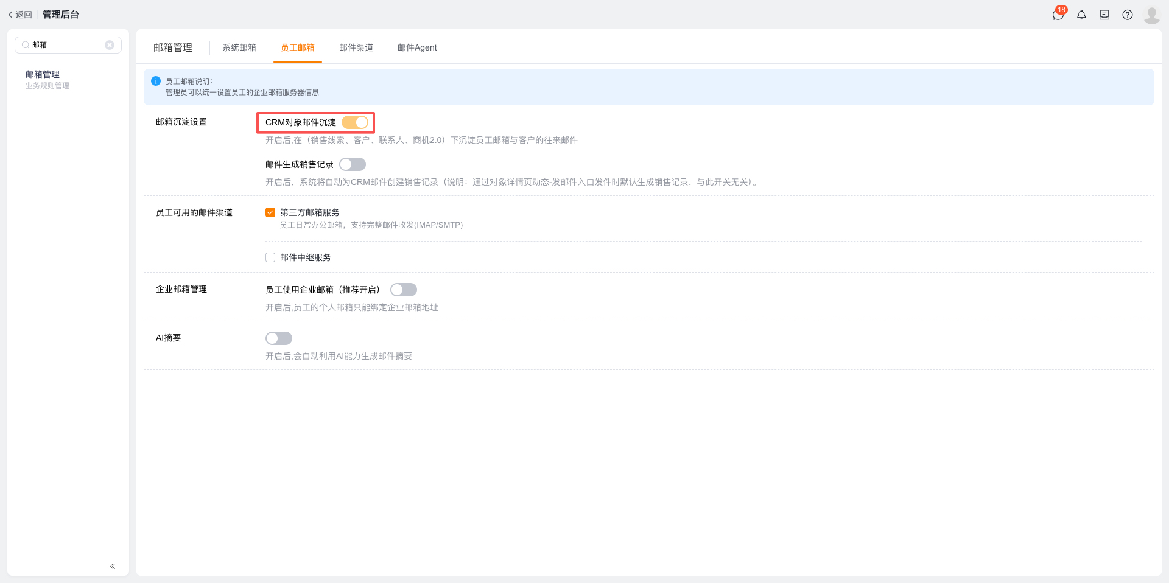
Task: Clear the search box text
Action: 110,45
